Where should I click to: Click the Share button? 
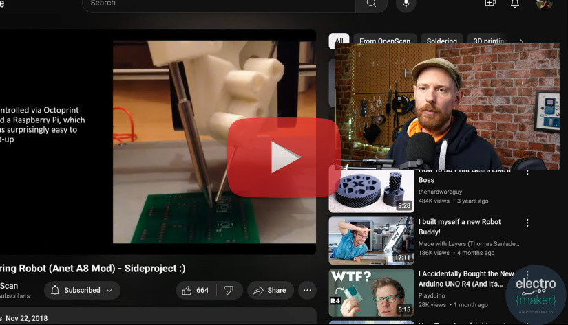click(271, 290)
